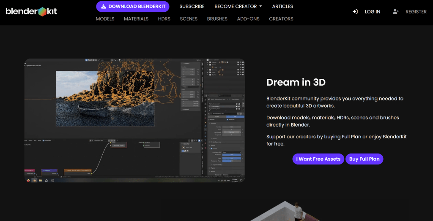Viewport: 433px width, 221px height.
Task: Click the I Want Free Assets button
Action: pos(318,159)
